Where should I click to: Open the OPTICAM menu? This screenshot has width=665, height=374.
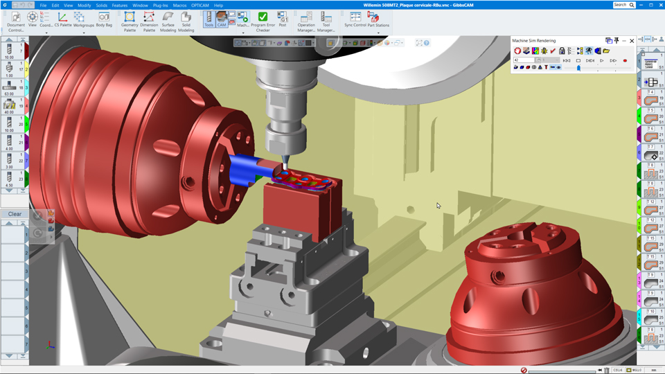pos(199,5)
